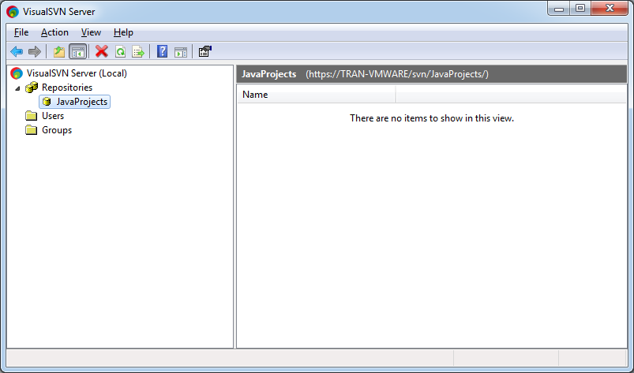Click the JavaProjects title in header bar
This screenshot has width=634, height=373.
[269, 74]
